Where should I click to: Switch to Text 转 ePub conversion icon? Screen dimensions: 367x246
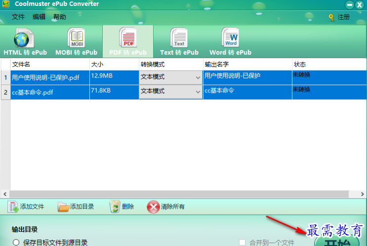point(179,38)
